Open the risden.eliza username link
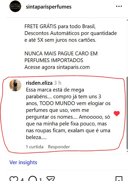128x181 pixels. click(x=39, y=83)
